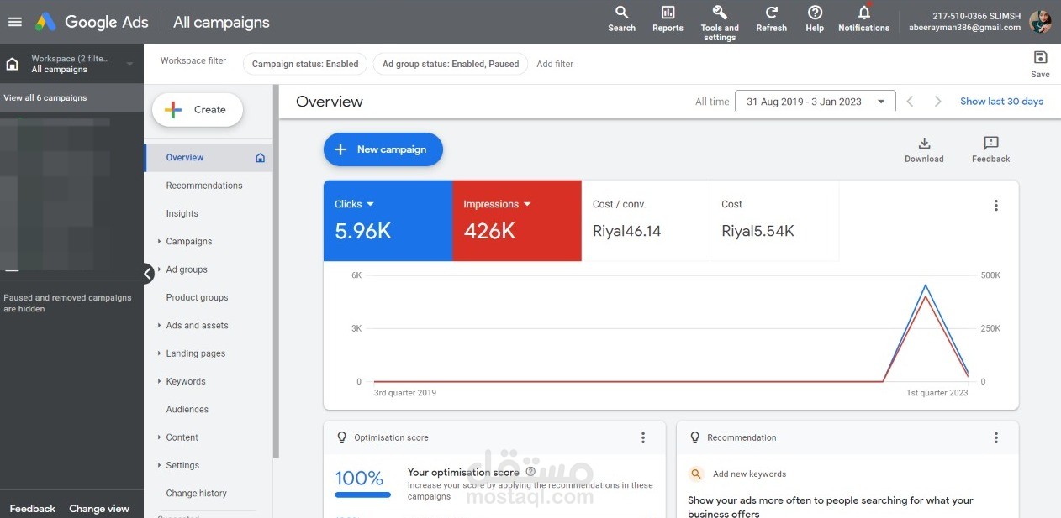The image size is (1061, 518).
Task: Download the overview report
Action: pyautogui.click(x=924, y=149)
